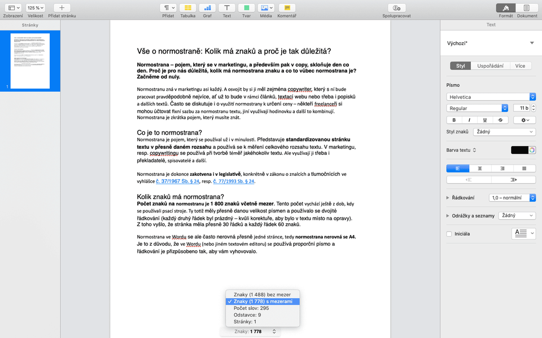This screenshot has height=338, width=542.
Task: Select the page 1 thumbnail
Action: pos(30,61)
